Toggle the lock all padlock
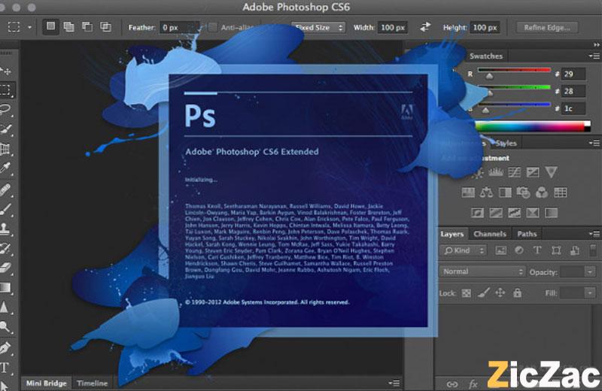This screenshot has height=391, width=602. coord(519,292)
